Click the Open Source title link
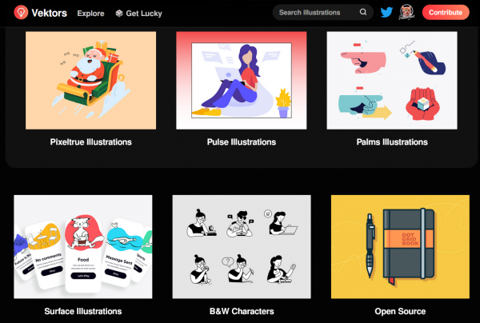The width and height of the screenshot is (480, 323). click(x=400, y=311)
